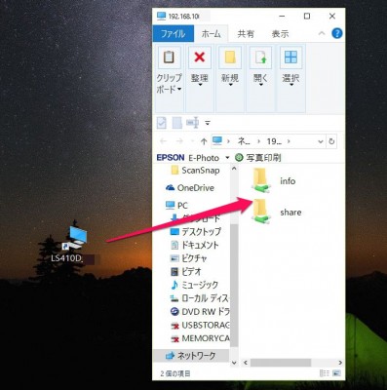Switch to the 共有 tab
Image resolution: width=387 pixels, height=390 pixels.
pos(246,33)
